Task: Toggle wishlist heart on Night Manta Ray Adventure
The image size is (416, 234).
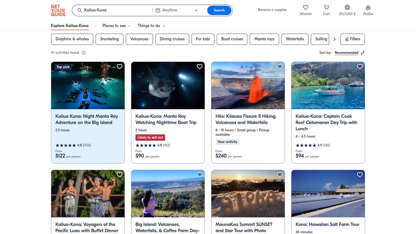Action: [x=120, y=67]
